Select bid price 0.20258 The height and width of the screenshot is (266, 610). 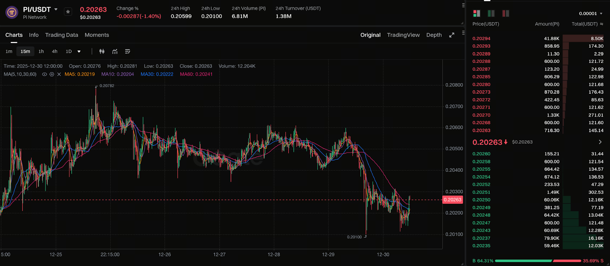coord(482,162)
